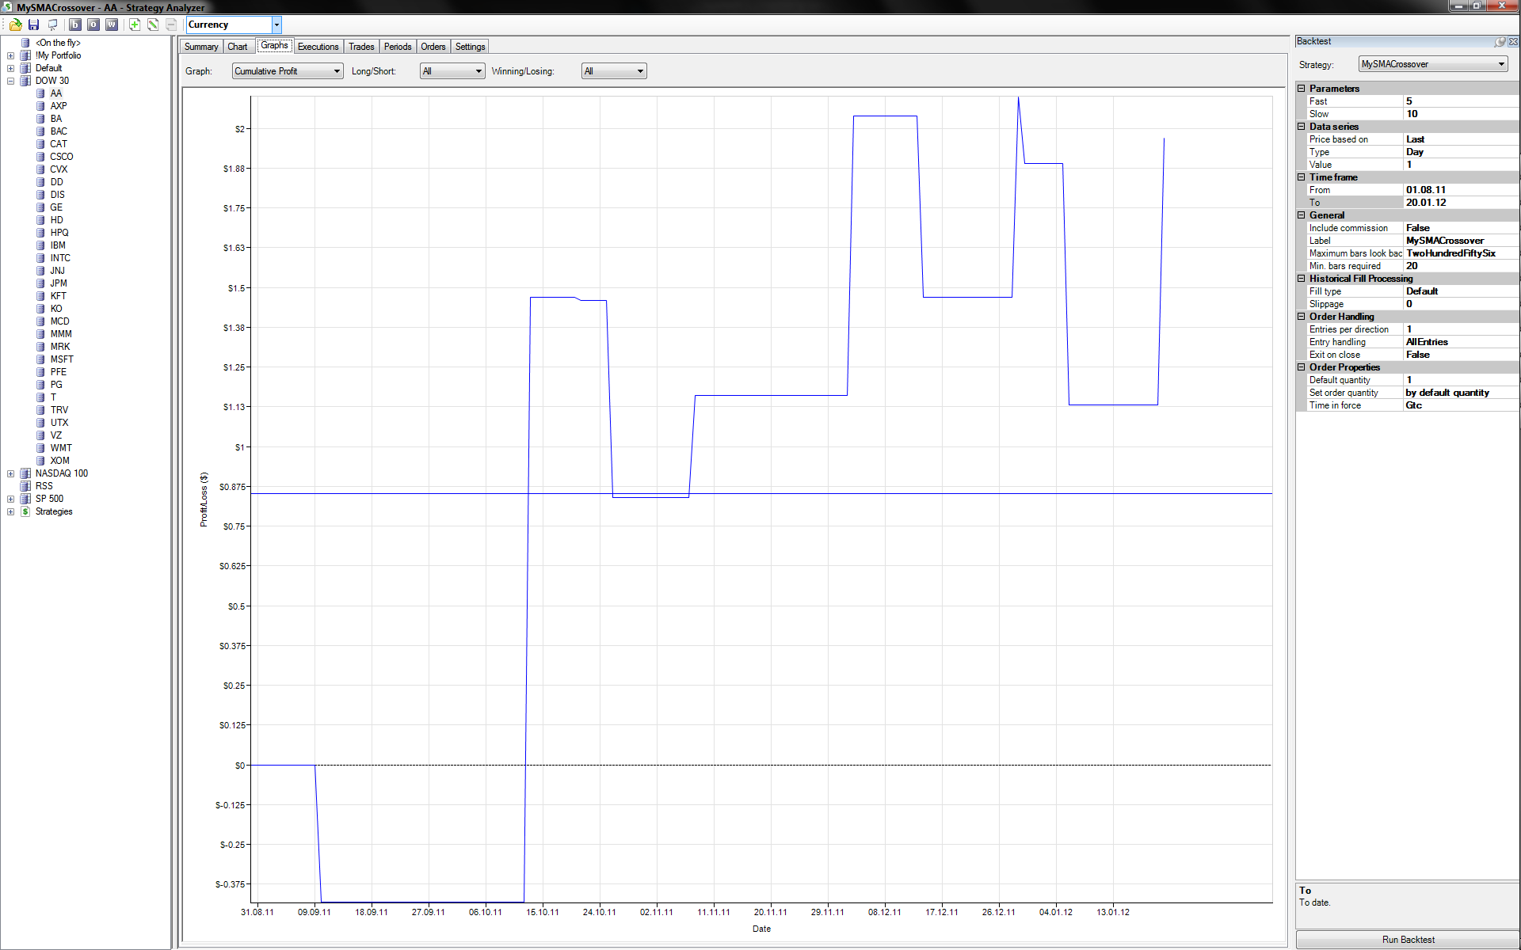The image size is (1521, 950).
Task: Click the 'w' walk forward toolbar button
Action: pos(112,25)
